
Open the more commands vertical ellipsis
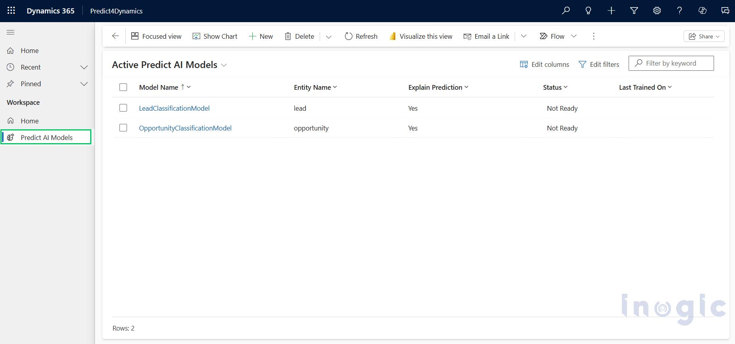pos(593,36)
